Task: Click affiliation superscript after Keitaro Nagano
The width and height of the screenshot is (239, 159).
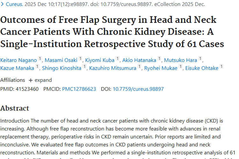Action: [x=40, y=58]
